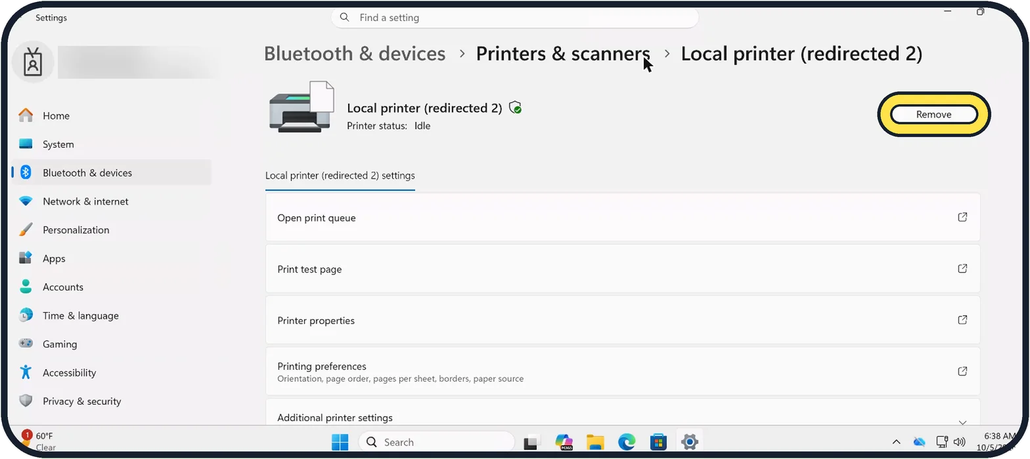Viewport: 1030px width, 459px height.
Task: Click the network tray icon
Action: coord(942,442)
